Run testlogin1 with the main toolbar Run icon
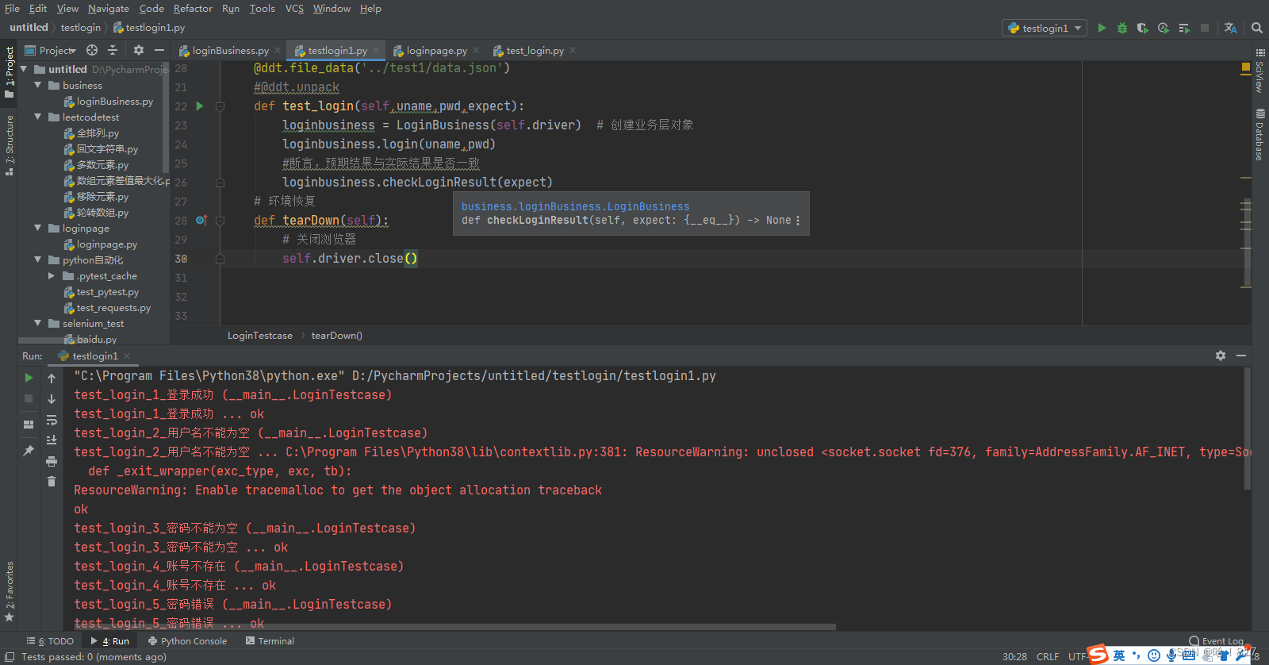 click(x=1102, y=28)
